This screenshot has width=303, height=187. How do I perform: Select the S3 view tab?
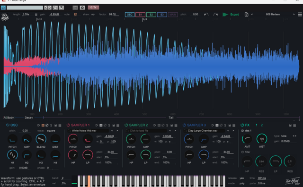pyautogui.click(x=162, y=15)
